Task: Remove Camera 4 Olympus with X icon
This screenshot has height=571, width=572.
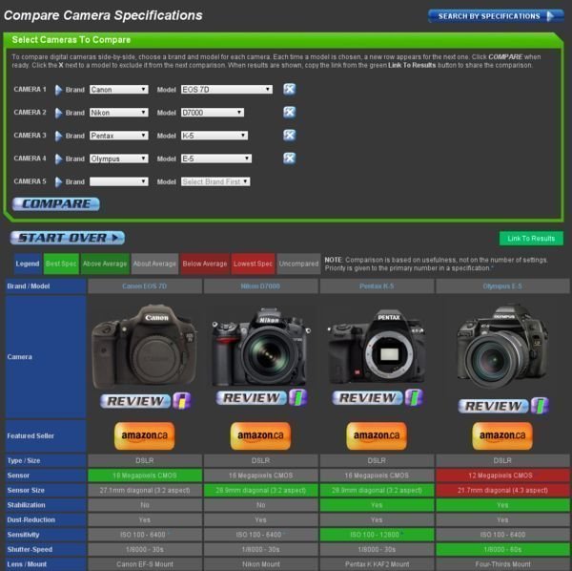Action: point(289,159)
